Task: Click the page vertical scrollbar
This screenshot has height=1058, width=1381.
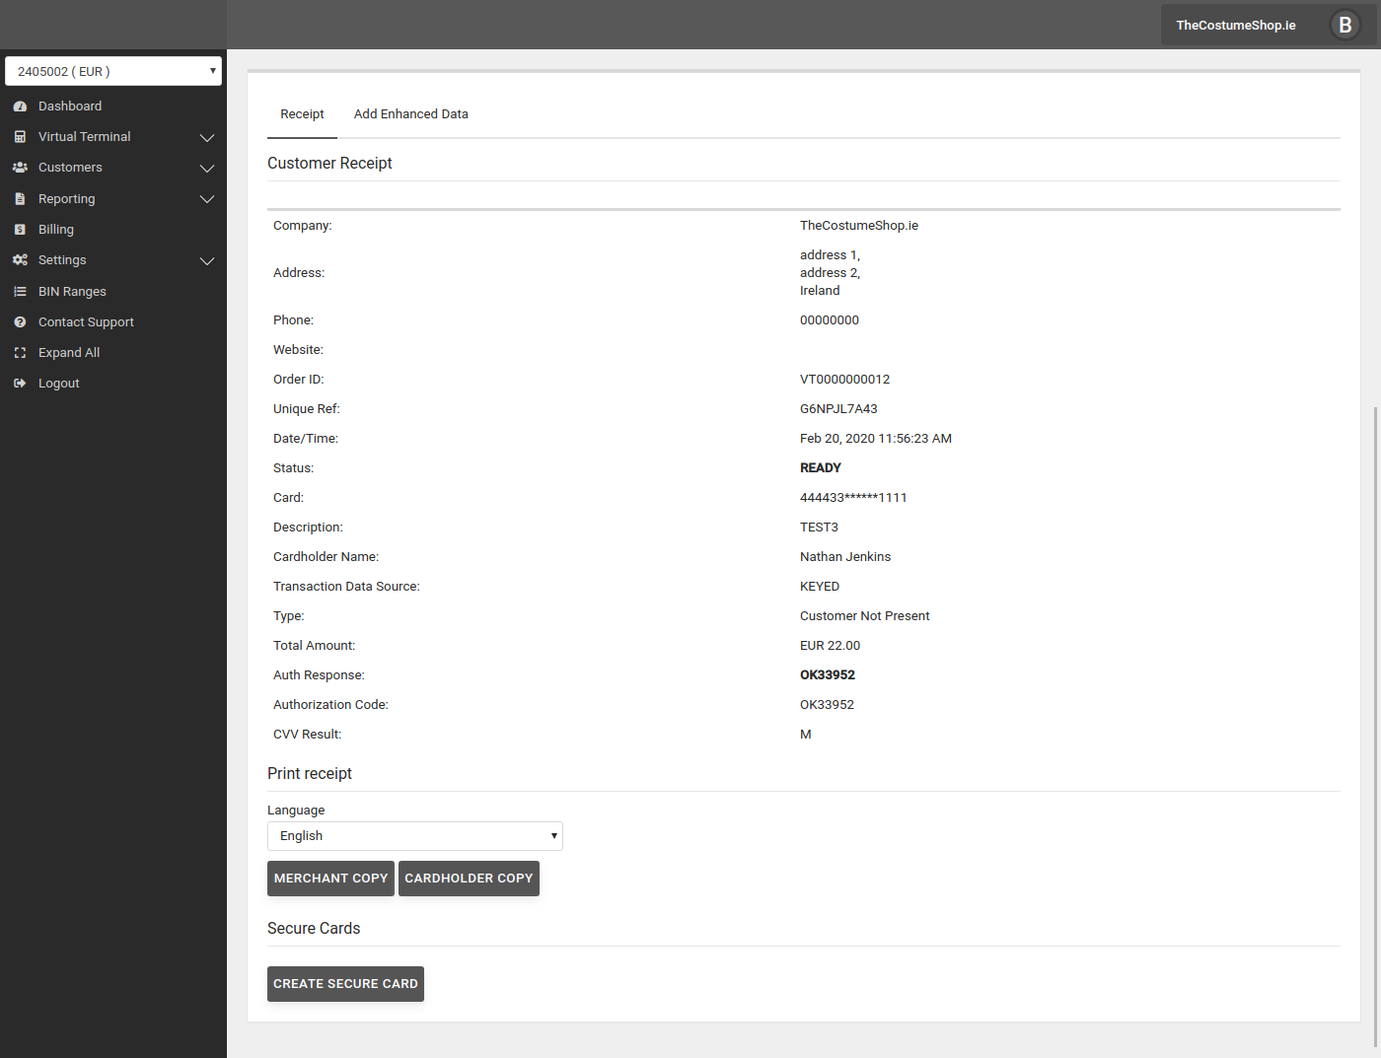Action: click(1375, 726)
